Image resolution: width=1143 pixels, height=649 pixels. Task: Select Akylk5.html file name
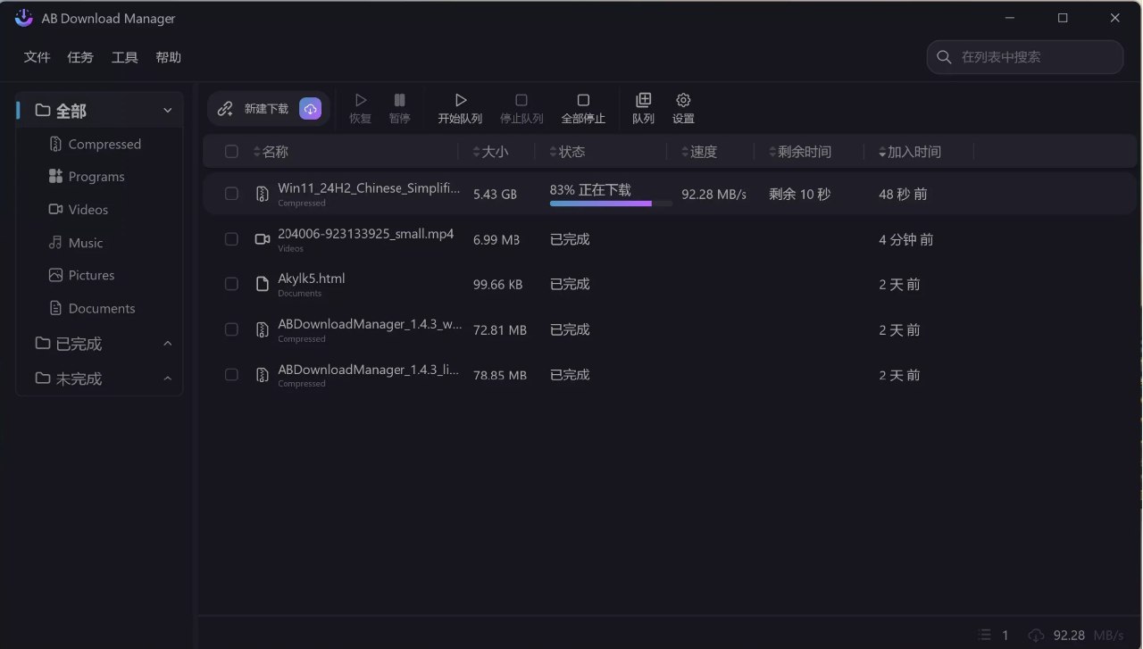(x=311, y=279)
